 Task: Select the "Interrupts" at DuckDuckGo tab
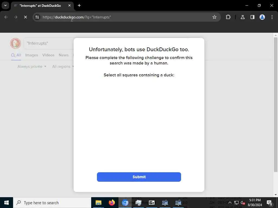[42, 6]
